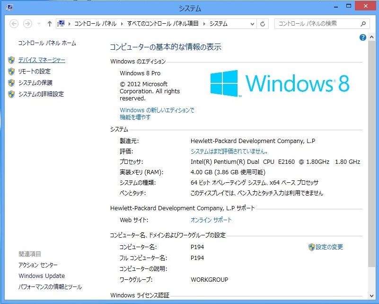Expand the address bar history dropdown

click(252, 24)
